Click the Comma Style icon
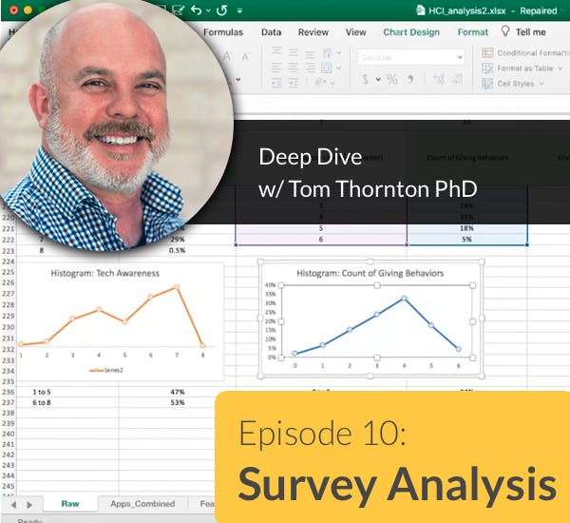Screen dimensions: 570x523 coord(410,79)
